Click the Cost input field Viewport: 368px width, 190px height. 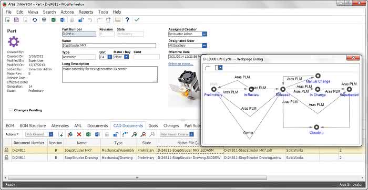click(x=147, y=57)
